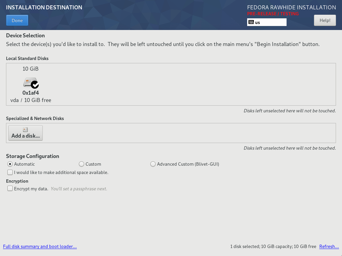The width and height of the screenshot is (342, 256).
Task: Click the FEDORA RAWHIDE INSTALLATION title
Action: click(x=292, y=7)
